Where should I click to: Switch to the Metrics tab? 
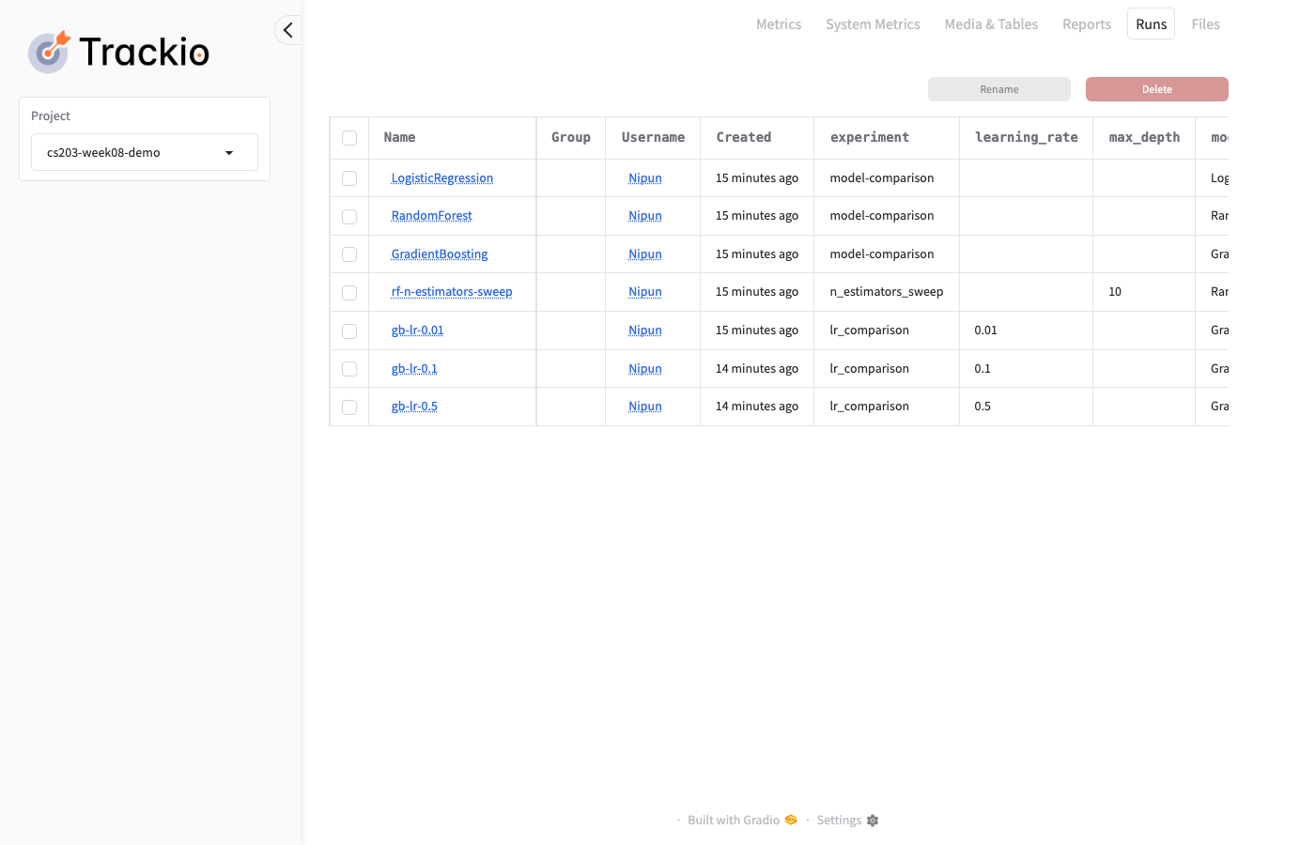[778, 24]
